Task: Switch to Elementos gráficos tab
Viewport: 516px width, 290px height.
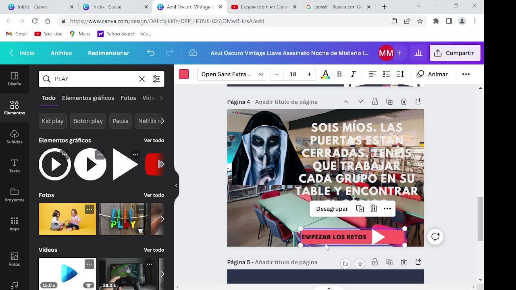Action: 88,98
